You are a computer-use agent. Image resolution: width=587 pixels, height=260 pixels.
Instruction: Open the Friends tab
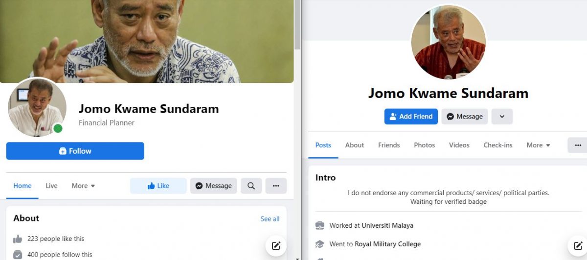(389, 145)
